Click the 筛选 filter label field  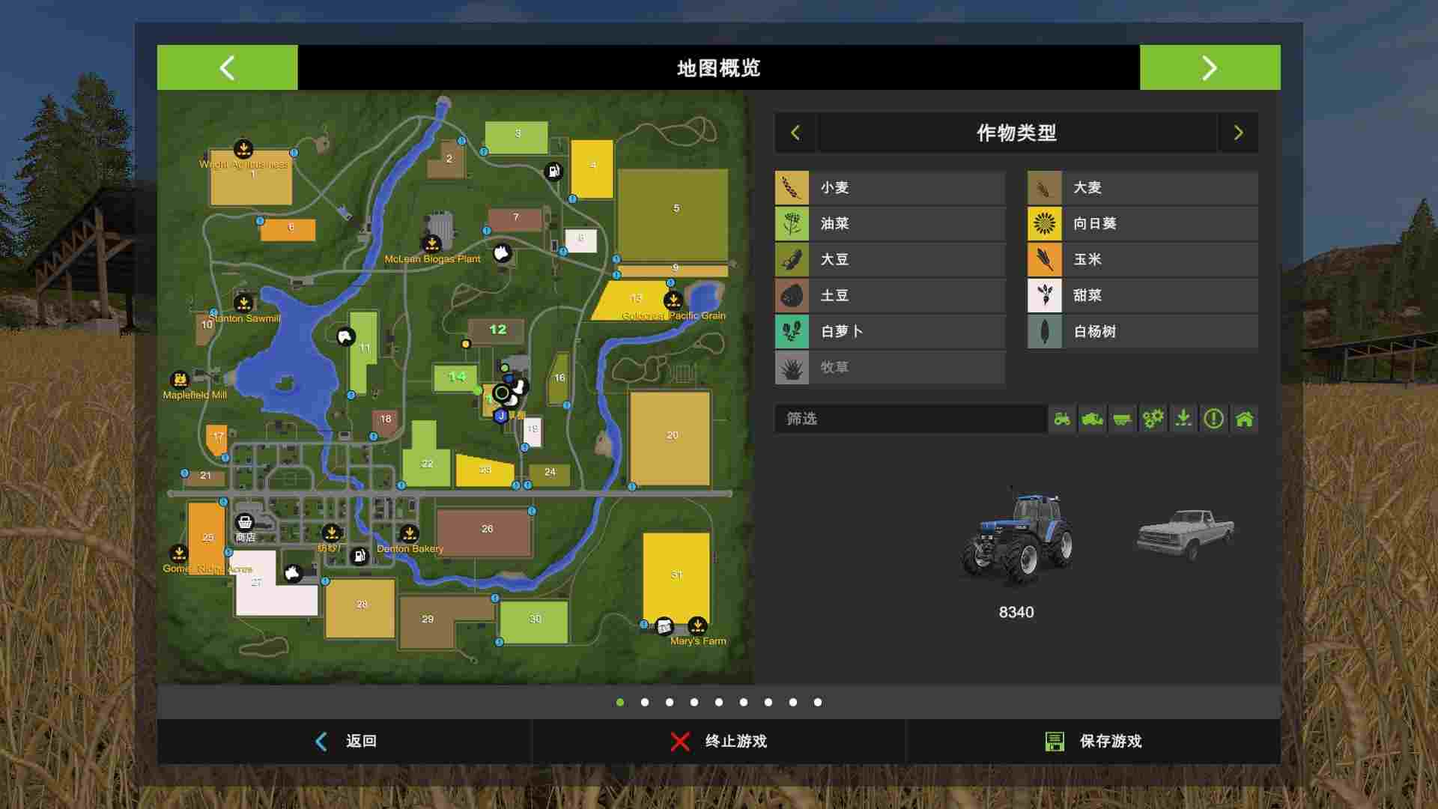click(x=910, y=419)
